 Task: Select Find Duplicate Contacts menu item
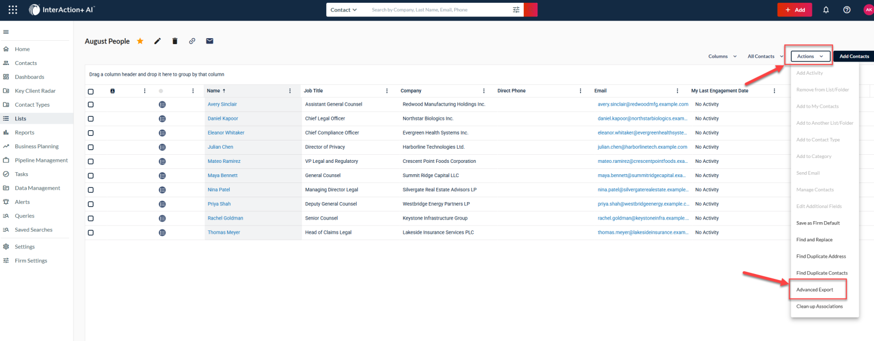(x=822, y=273)
